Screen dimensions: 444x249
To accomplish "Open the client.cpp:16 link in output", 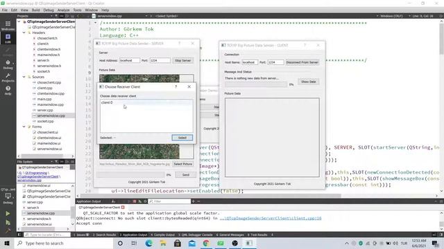I will tap(271, 219).
